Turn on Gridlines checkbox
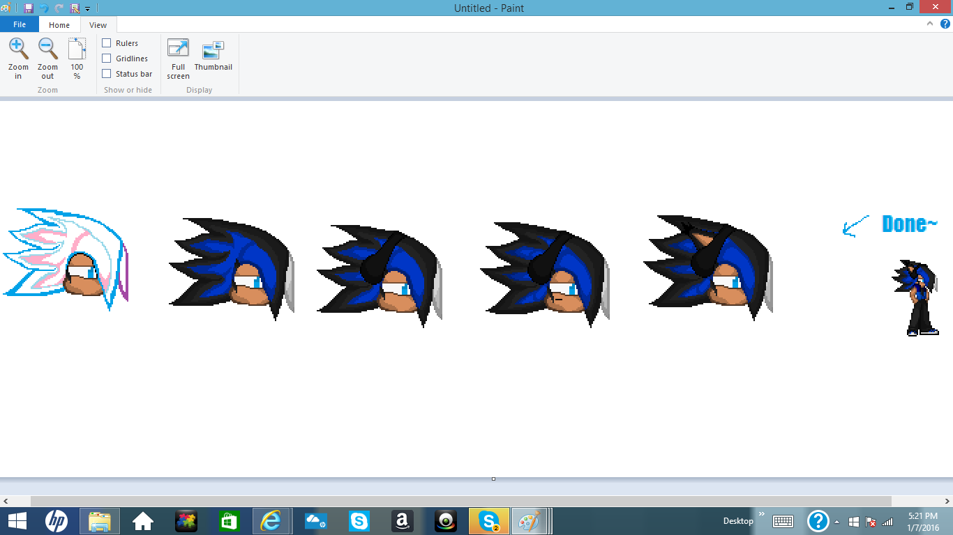 click(x=107, y=59)
